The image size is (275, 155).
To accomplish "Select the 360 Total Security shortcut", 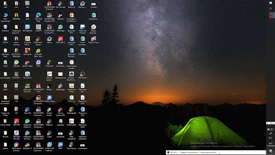I will click(16, 135).
